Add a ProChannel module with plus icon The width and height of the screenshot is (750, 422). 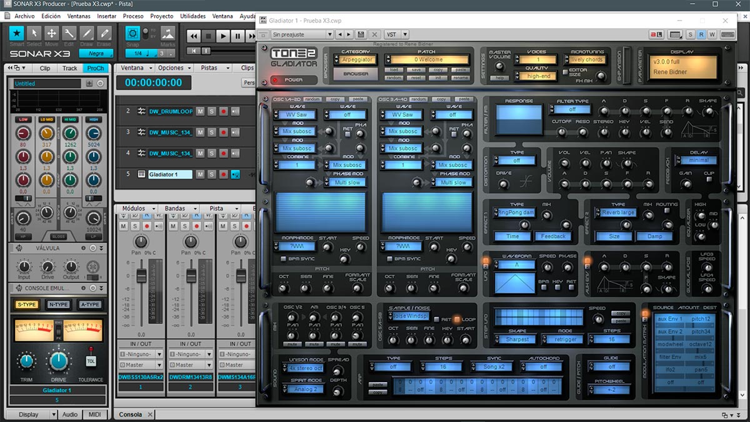click(x=89, y=83)
